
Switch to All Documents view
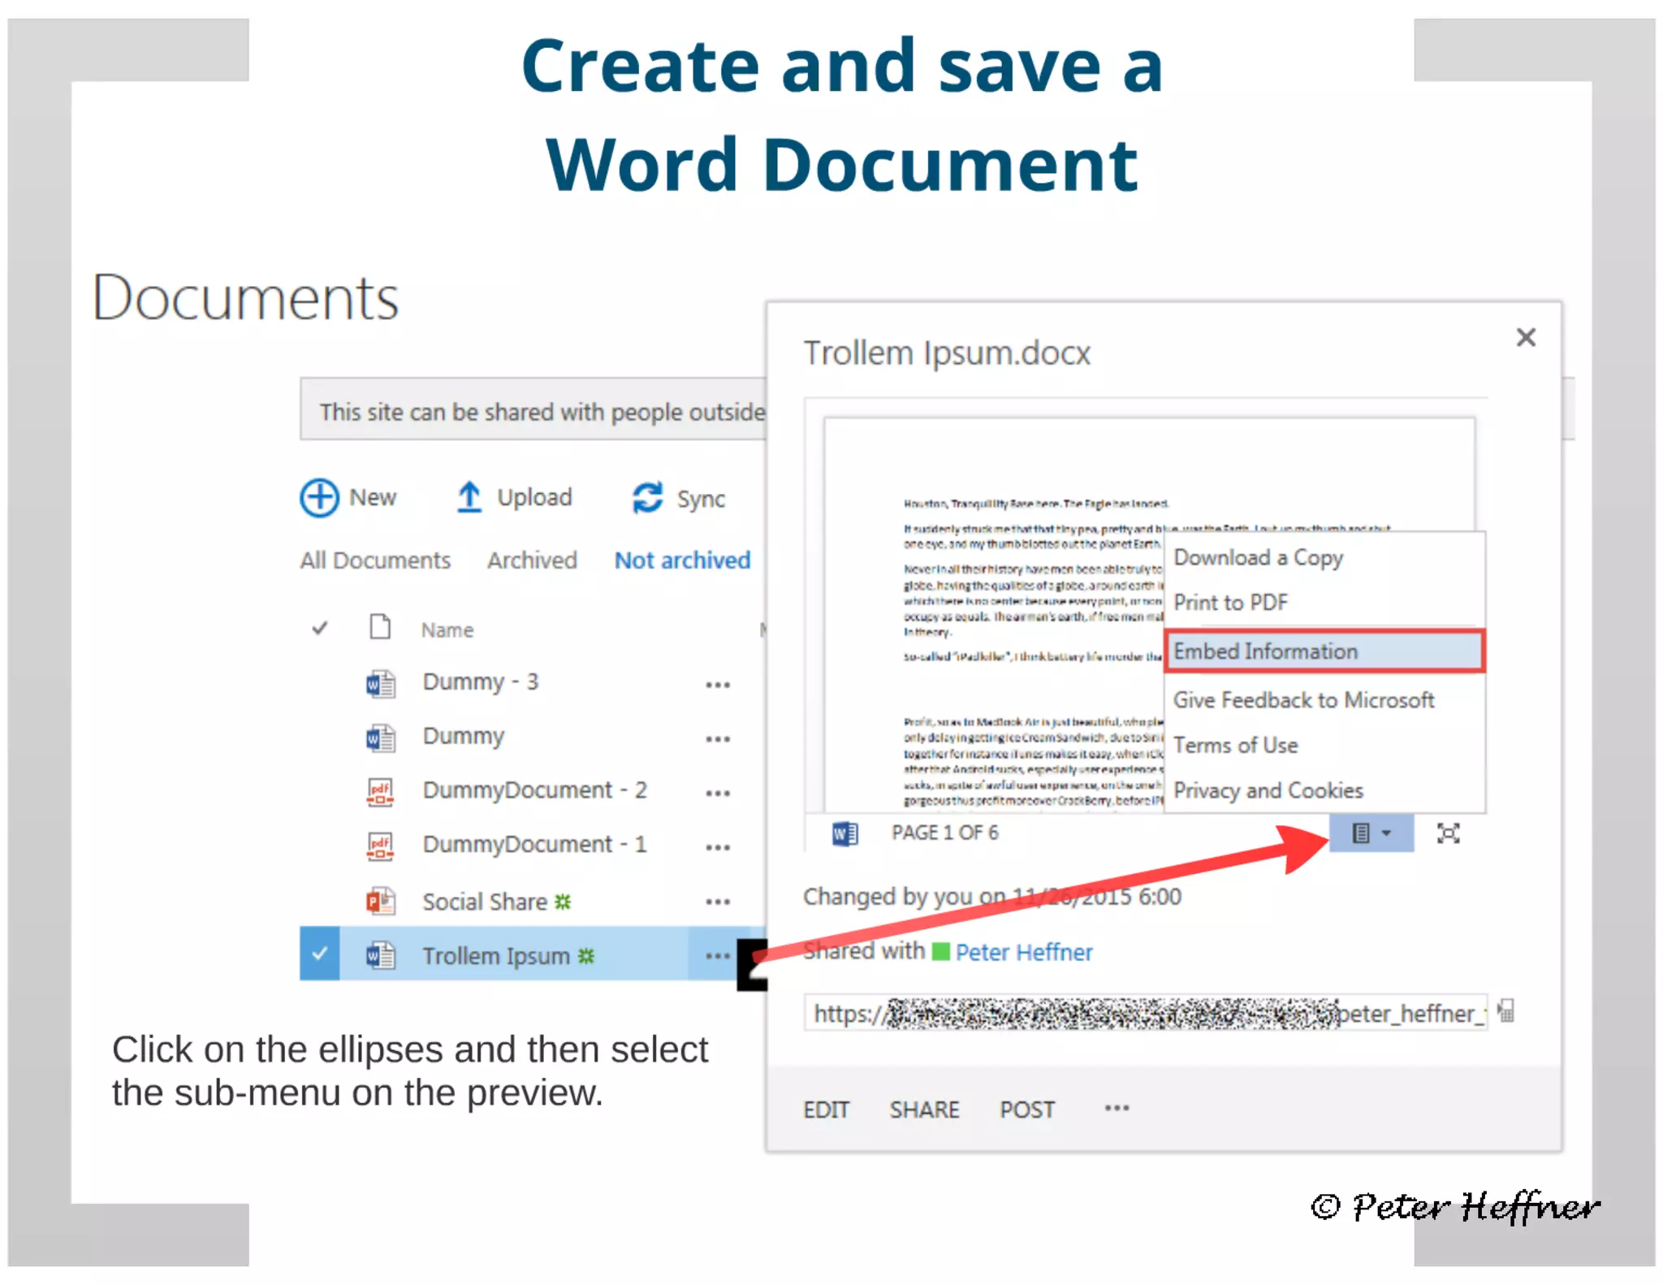pos(375,560)
